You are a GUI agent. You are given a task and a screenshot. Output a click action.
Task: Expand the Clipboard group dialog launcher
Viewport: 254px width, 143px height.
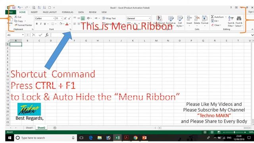pyautogui.click(x=33, y=29)
